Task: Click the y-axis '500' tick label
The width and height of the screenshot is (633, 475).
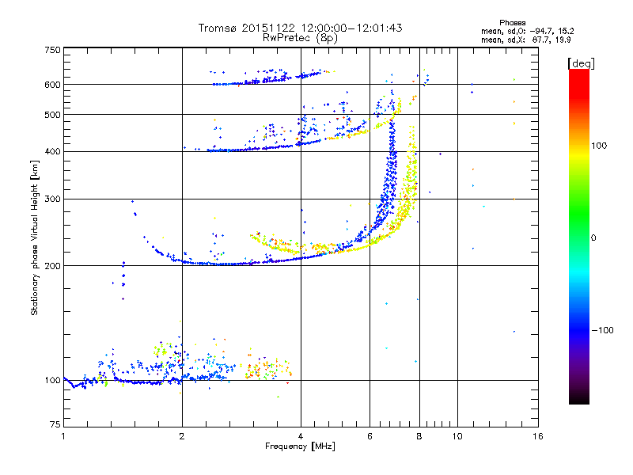Action: (52, 115)
